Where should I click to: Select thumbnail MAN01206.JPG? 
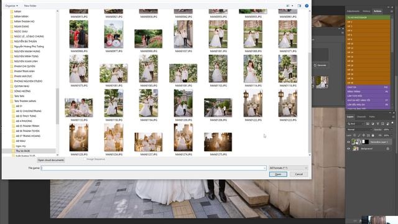pyautogui.click(x=218, y=108)
